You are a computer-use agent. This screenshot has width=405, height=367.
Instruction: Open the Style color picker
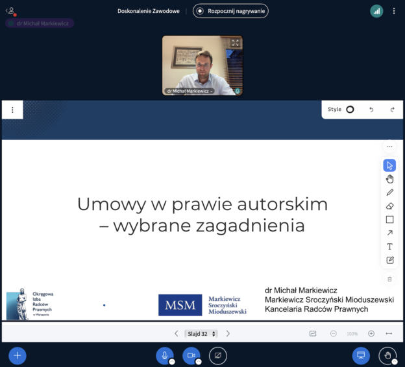pos(350,110)
